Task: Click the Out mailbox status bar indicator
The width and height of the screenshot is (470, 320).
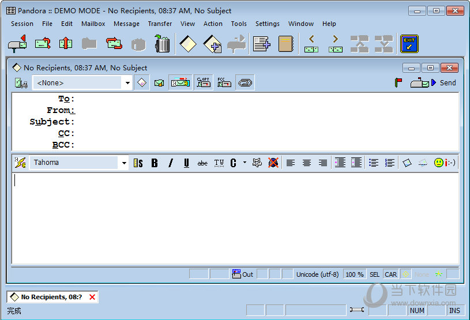Action: point(243,274)
